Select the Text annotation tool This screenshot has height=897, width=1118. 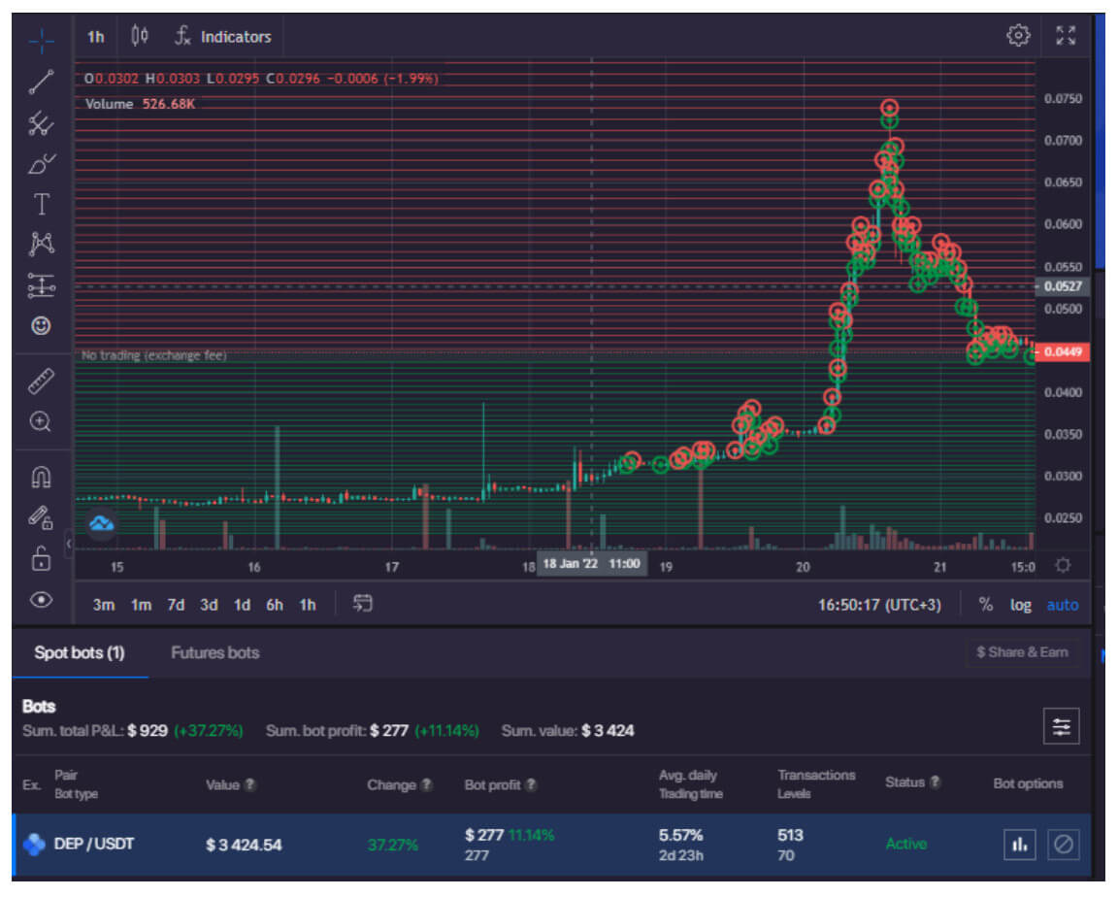(42, 204)
